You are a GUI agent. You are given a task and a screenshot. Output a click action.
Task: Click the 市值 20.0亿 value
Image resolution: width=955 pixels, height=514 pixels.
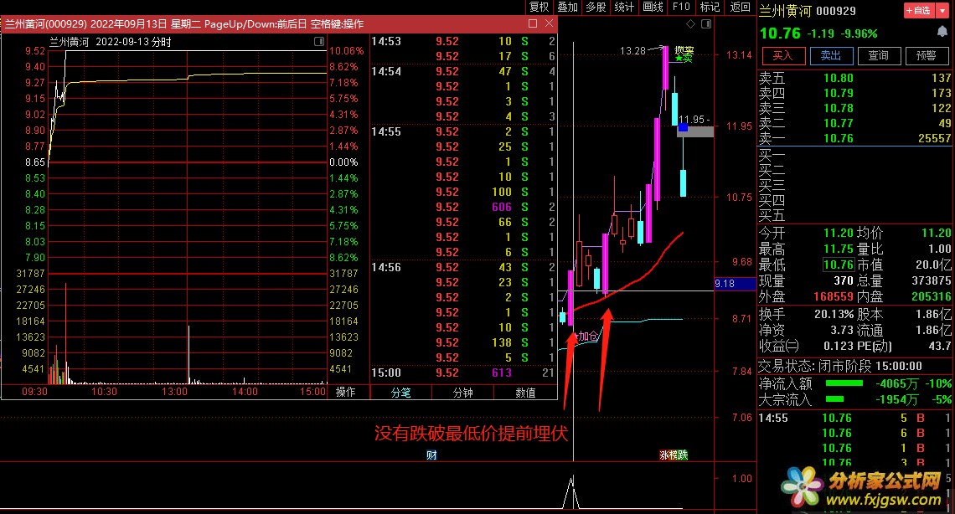point(933,265)
